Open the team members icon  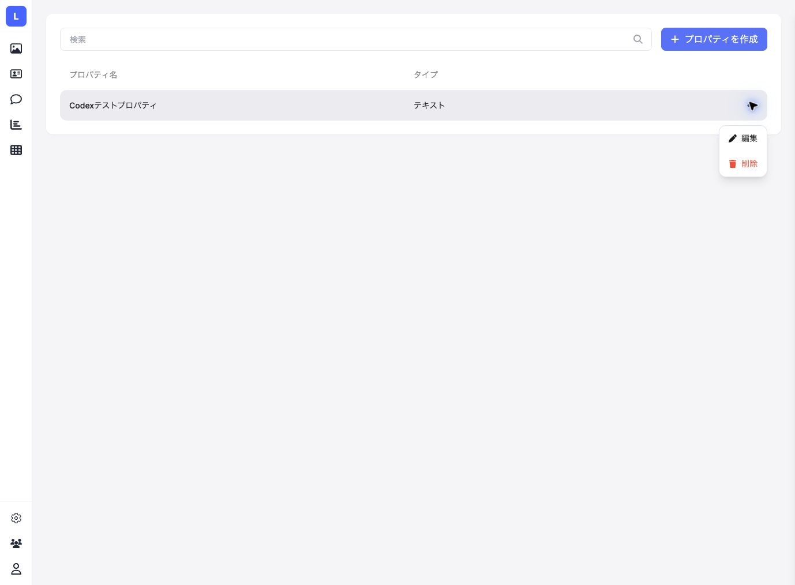[16, 543]
